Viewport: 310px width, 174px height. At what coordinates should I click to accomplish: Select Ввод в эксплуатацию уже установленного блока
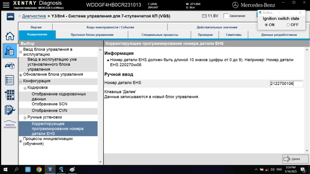click(x=58, y=64)
